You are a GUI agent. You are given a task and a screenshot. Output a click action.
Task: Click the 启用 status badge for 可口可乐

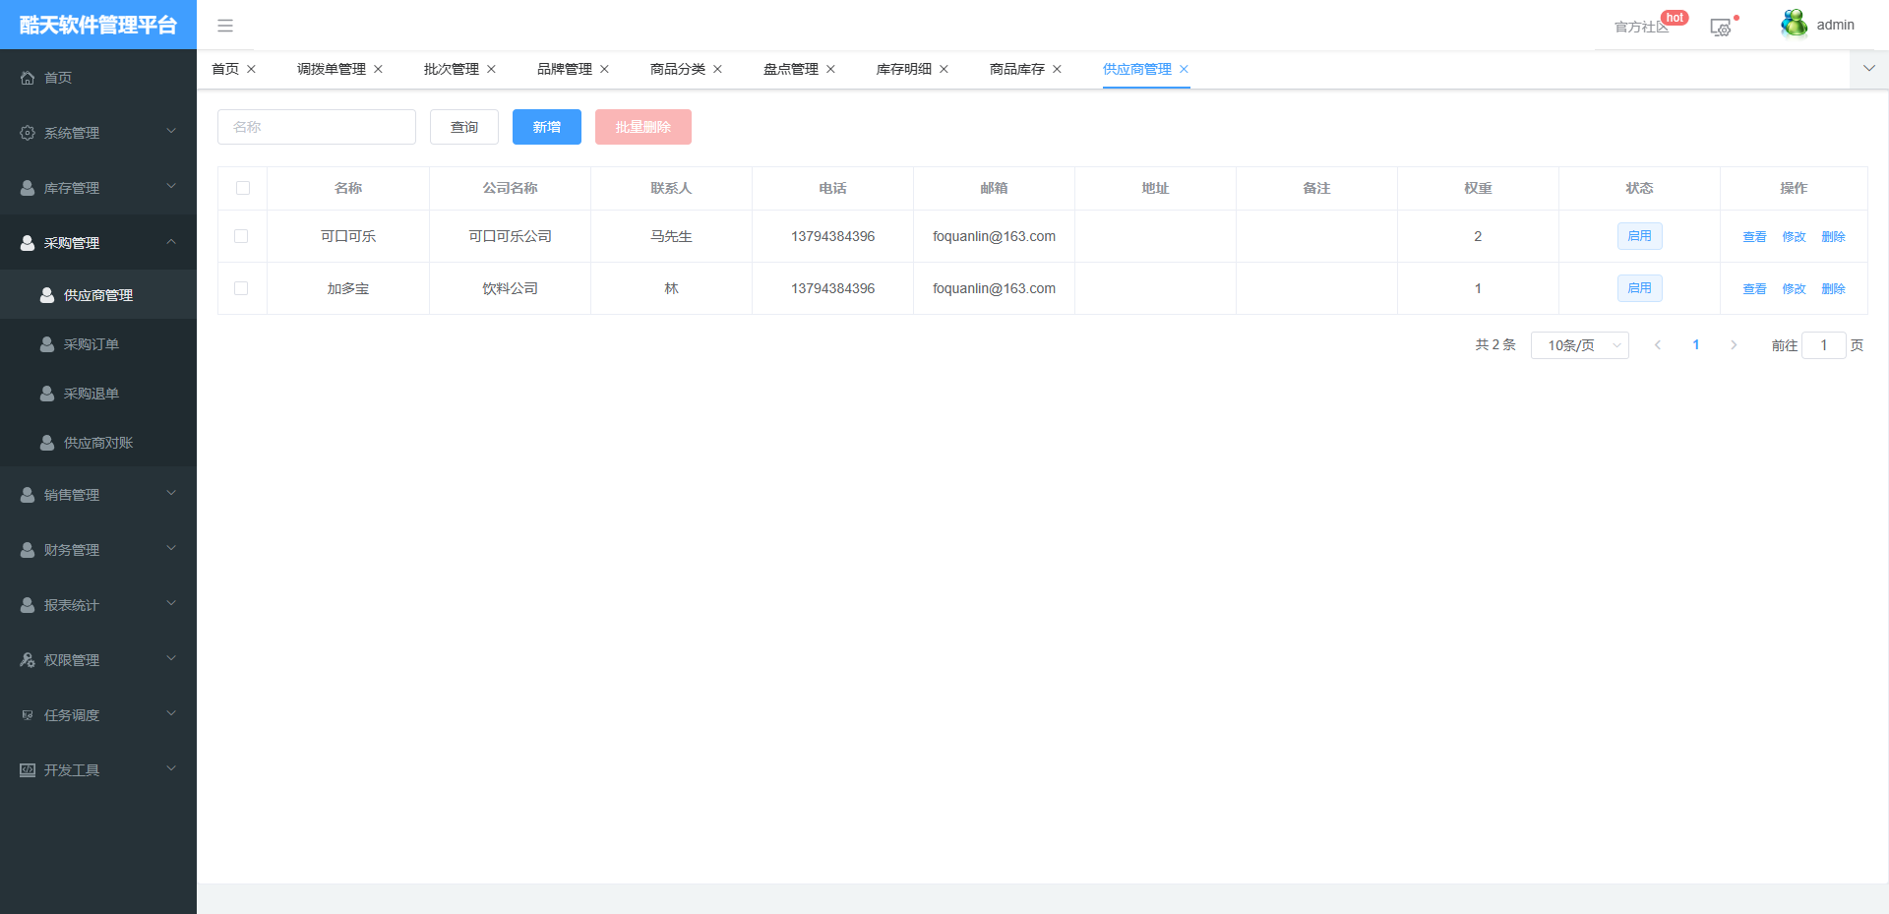(1639, 236)
